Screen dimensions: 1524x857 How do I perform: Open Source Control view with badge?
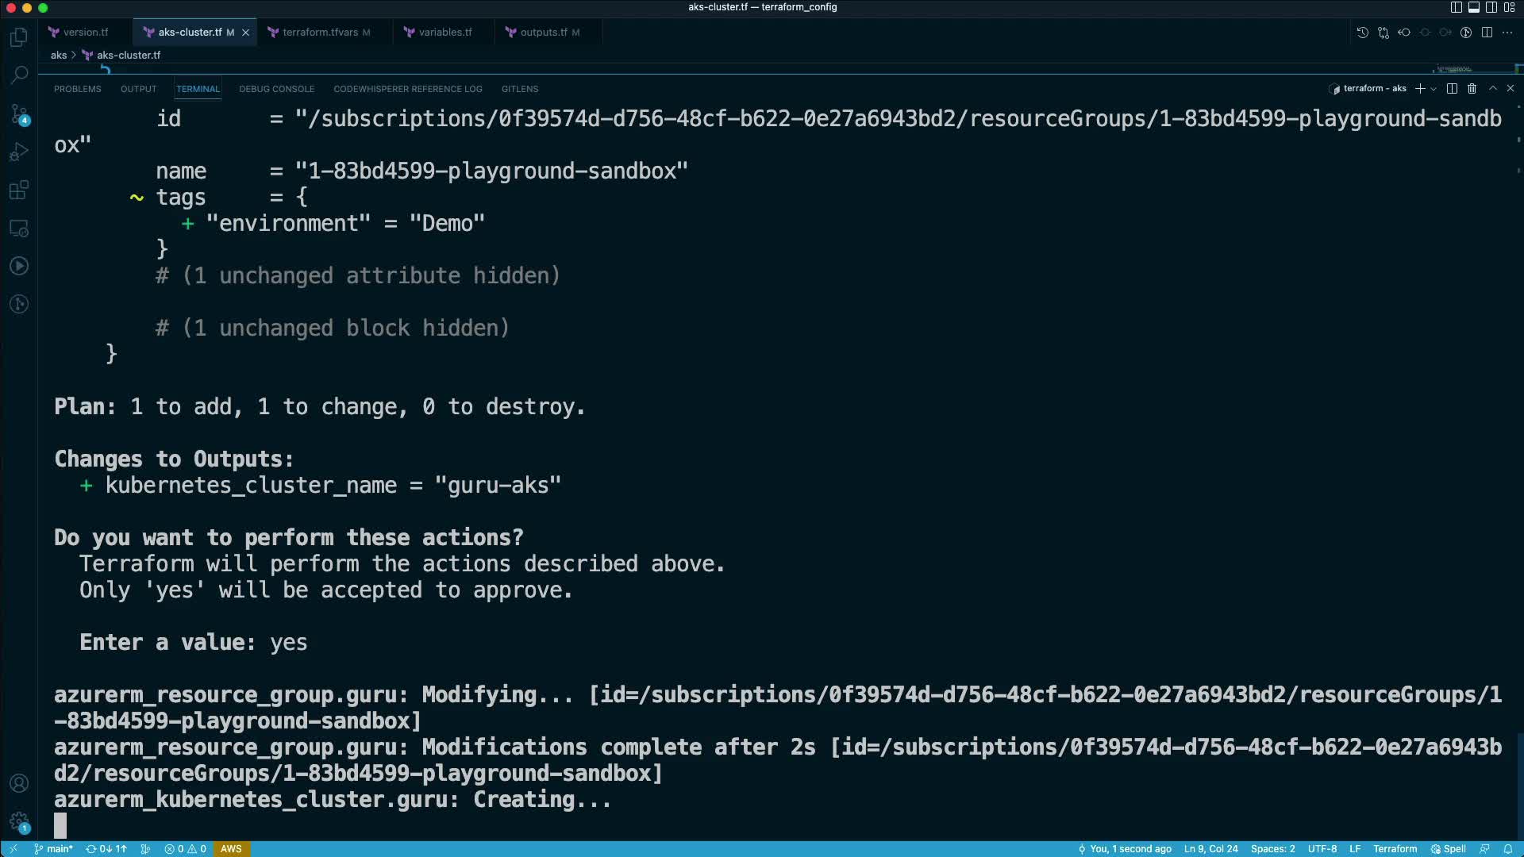[19, 114]
